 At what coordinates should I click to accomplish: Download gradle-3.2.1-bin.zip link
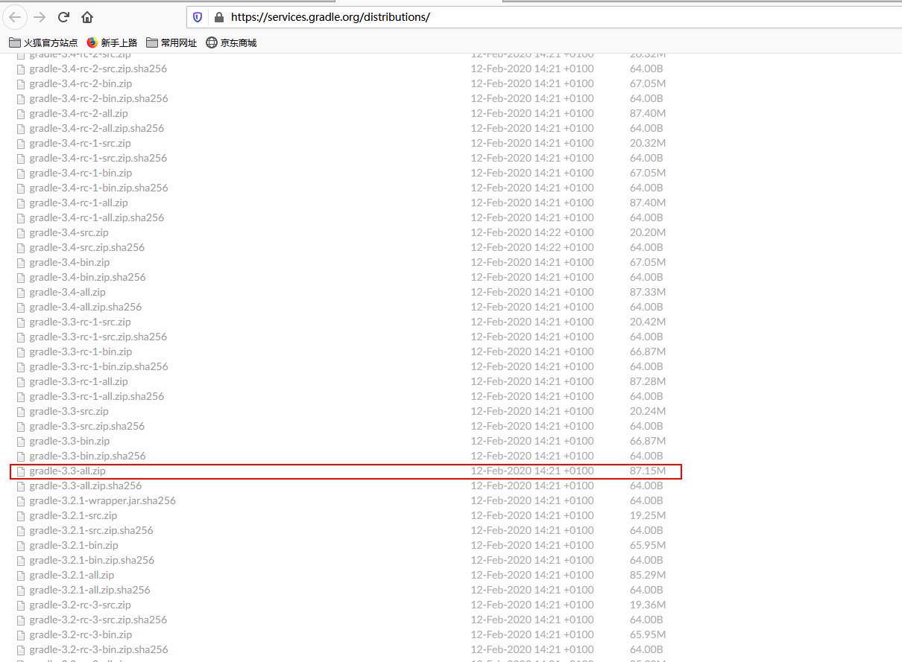[74, 546]
